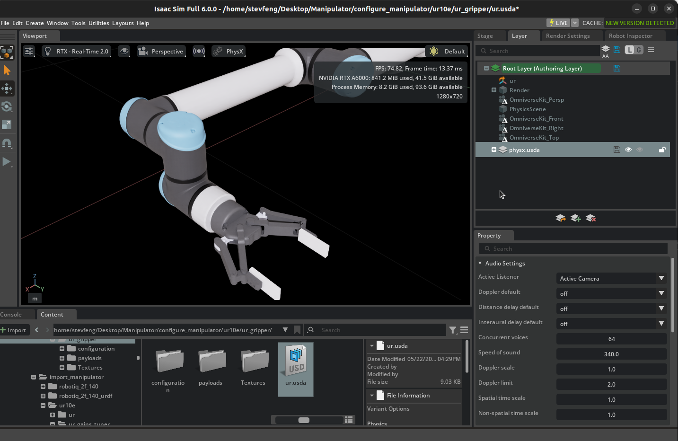
Task: Toggle the L/G local-global layer switch
Action: 634,50
